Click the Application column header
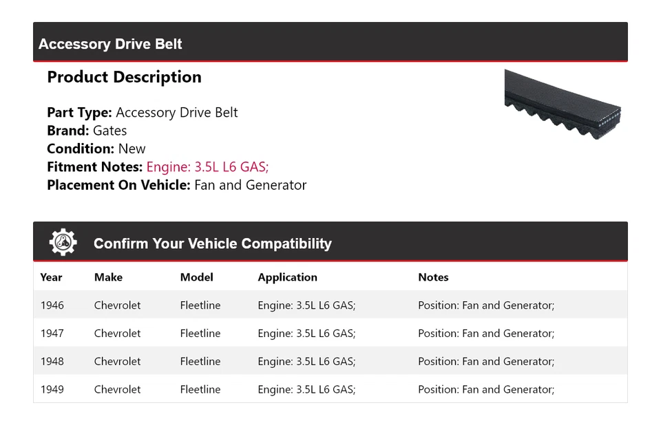The image size is (661, 425). (x=287, y=277)
